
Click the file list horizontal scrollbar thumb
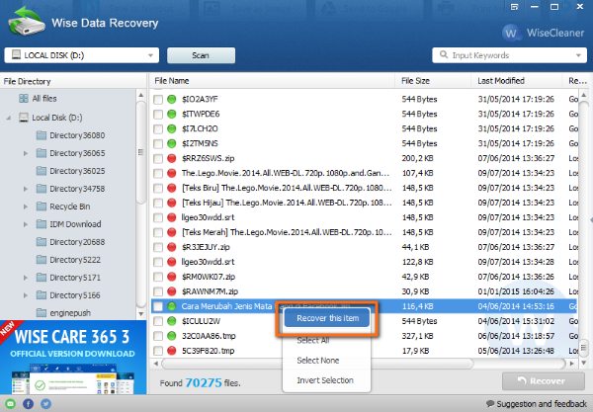pos(317,364)
